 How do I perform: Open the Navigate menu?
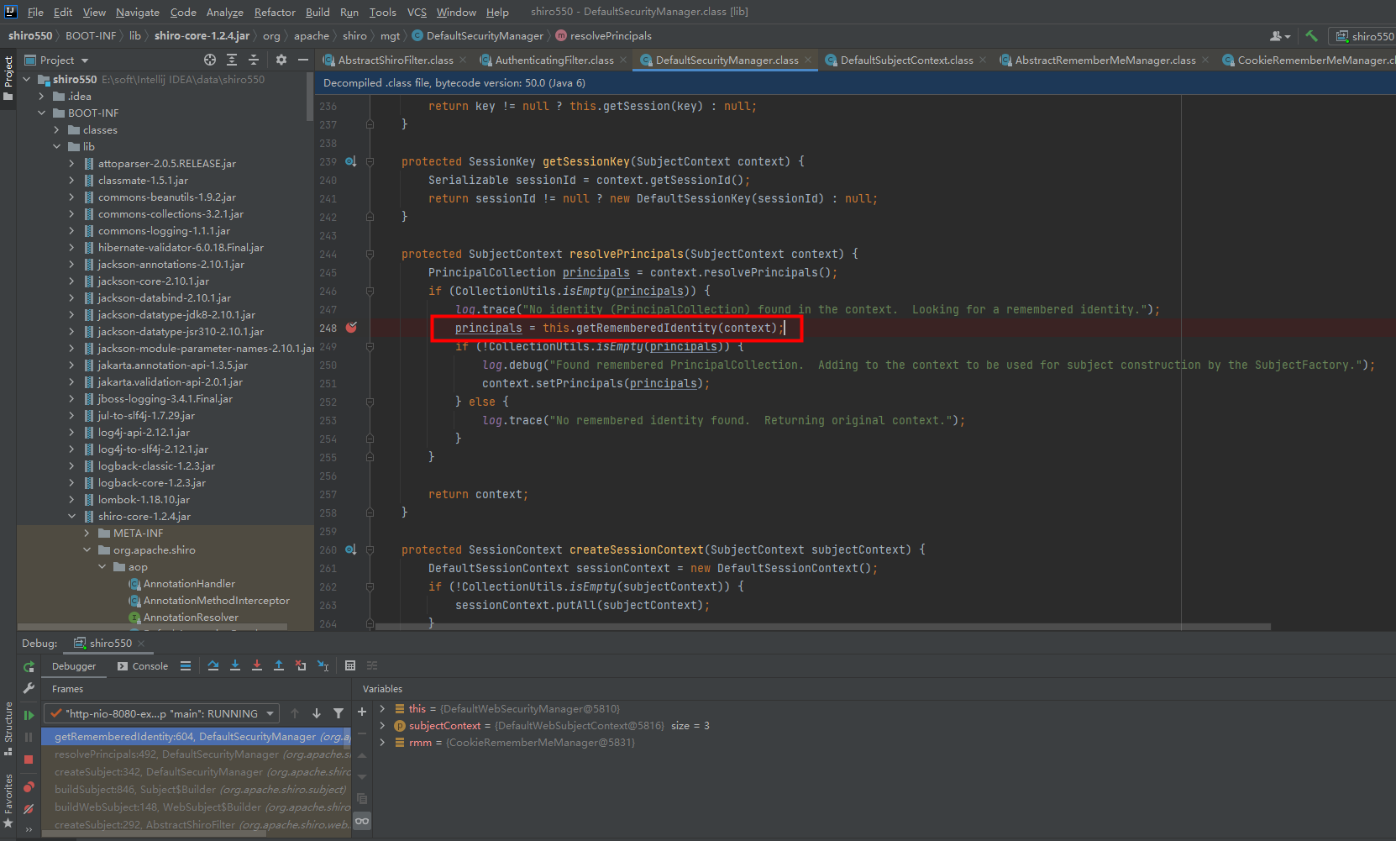tap(138, 12)
